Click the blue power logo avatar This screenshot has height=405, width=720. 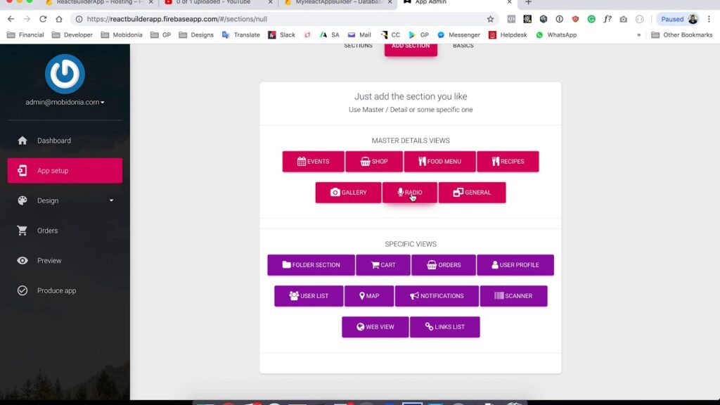[x=65, y=74]
